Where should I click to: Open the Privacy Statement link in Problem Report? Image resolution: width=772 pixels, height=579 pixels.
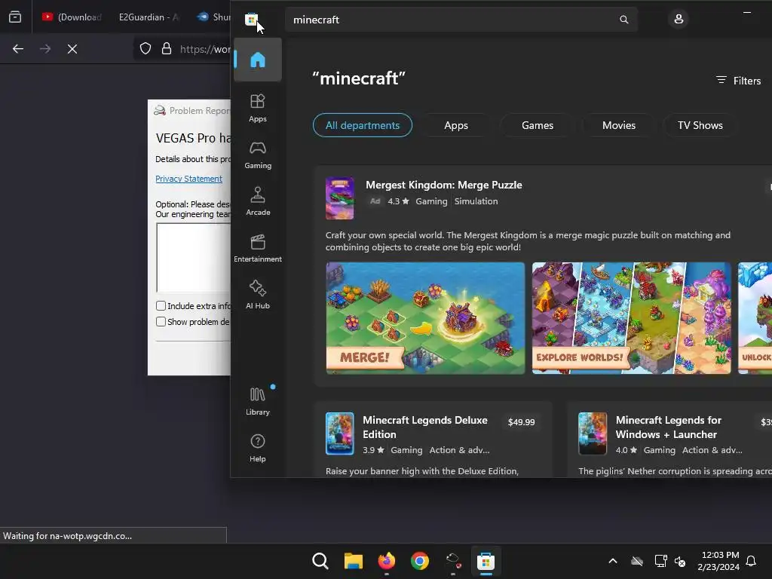tap(188, 179)
